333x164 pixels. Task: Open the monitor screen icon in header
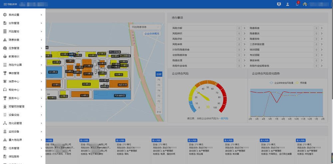click(x=279, y=4)
